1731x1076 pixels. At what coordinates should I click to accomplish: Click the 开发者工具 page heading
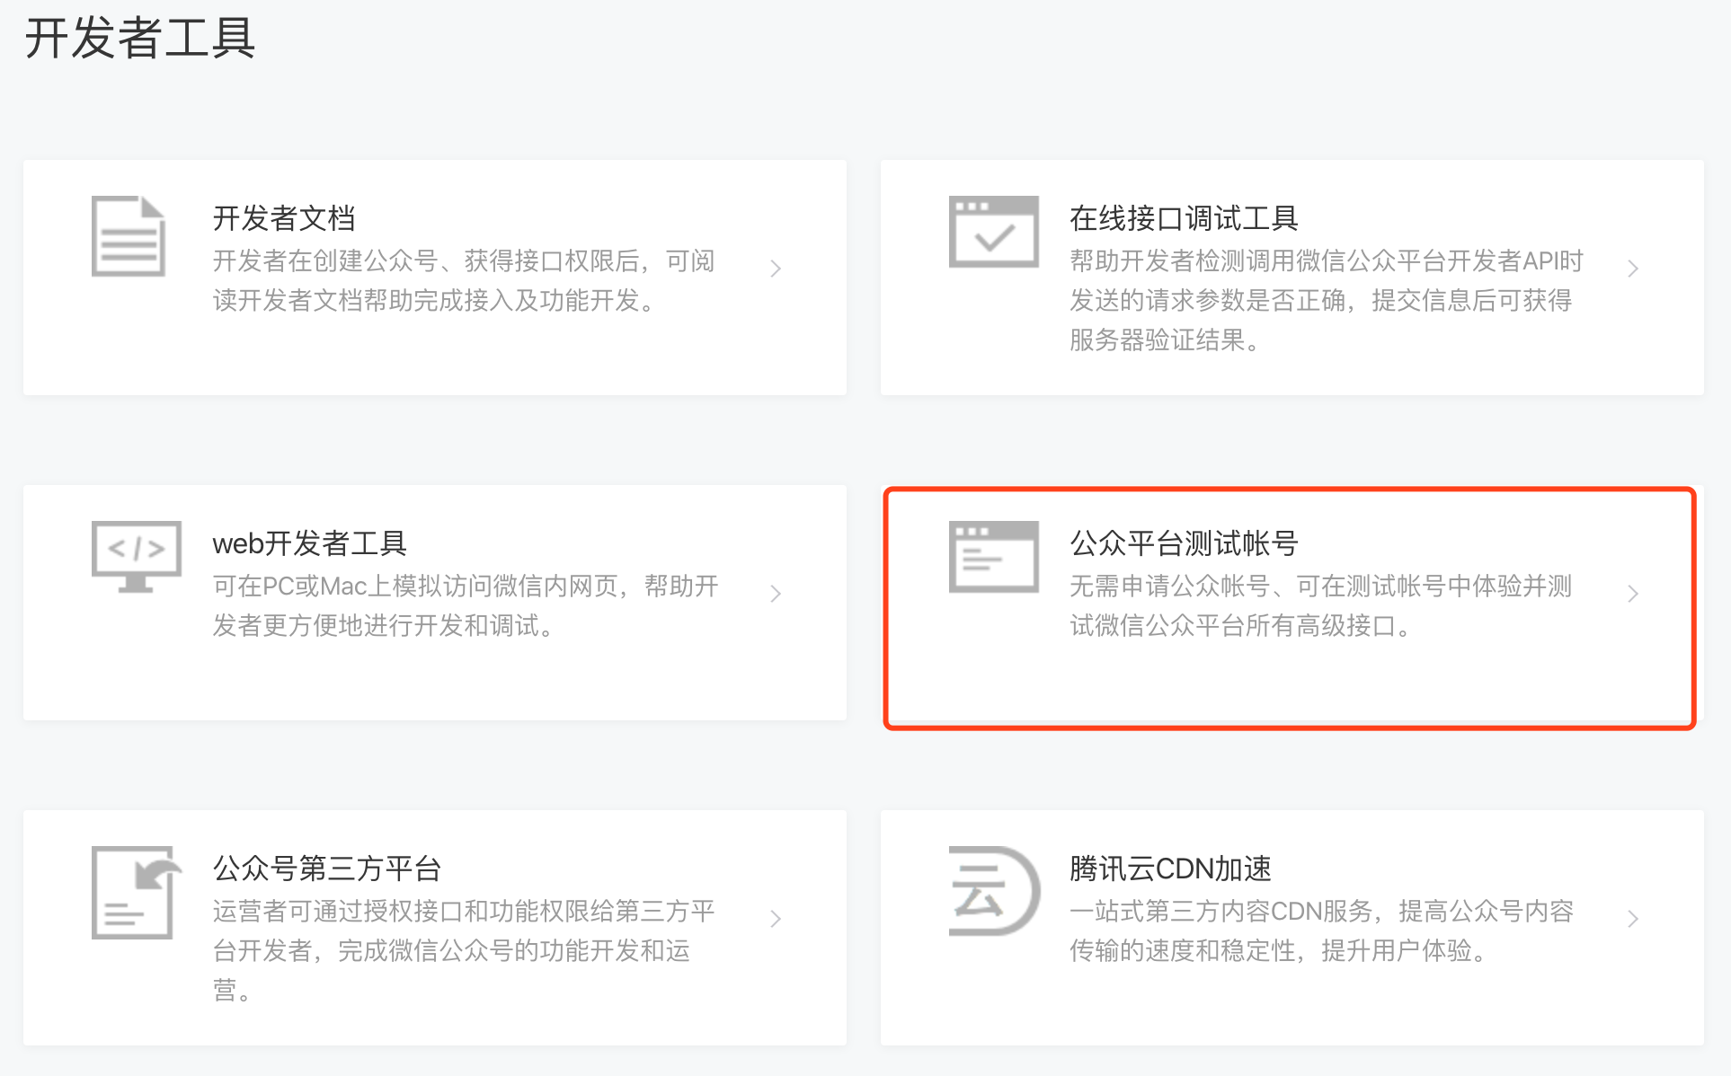(140, 38)
